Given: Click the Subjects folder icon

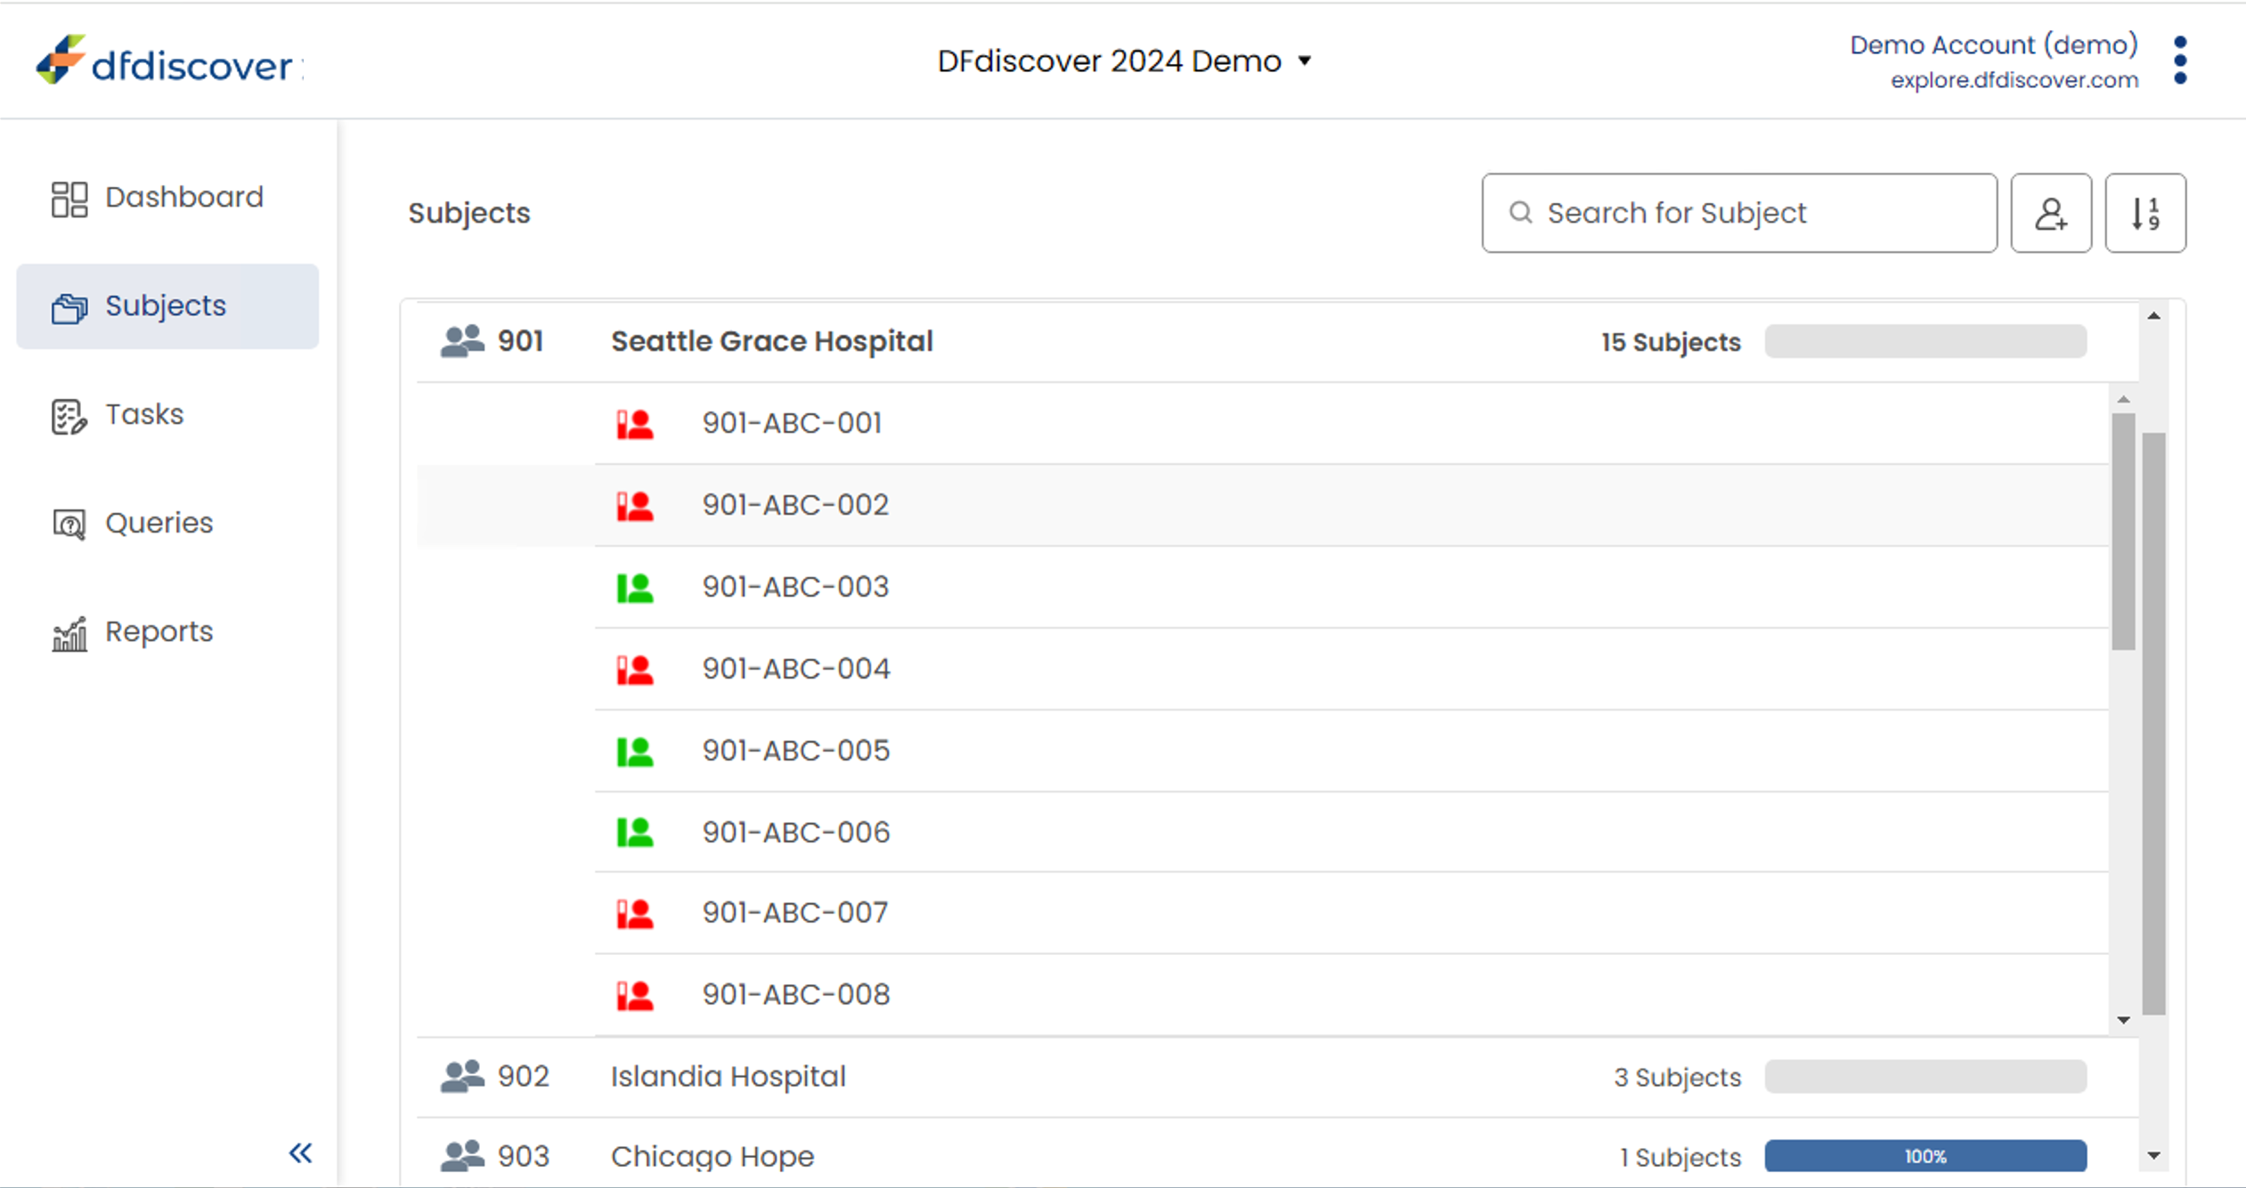Looking at the screenshot, I should click(69, 308).
